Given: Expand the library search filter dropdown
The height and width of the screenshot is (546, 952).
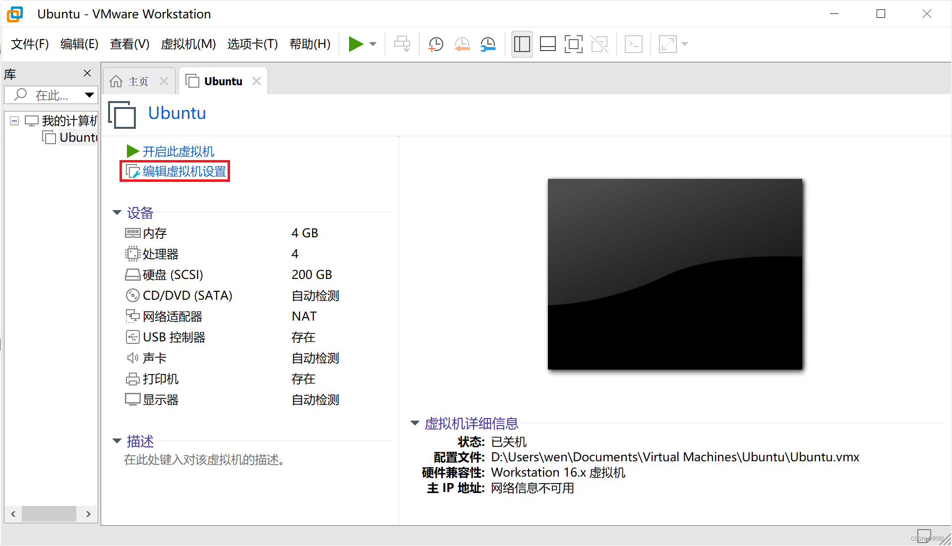Looking at the screenshot, I should [89, 95].
